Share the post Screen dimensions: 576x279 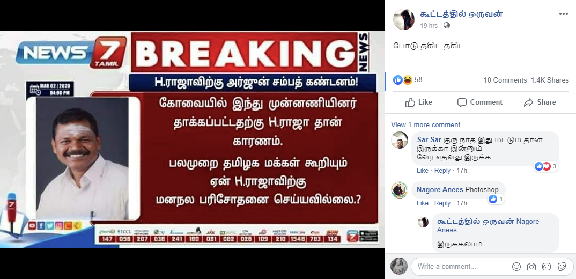540,102
